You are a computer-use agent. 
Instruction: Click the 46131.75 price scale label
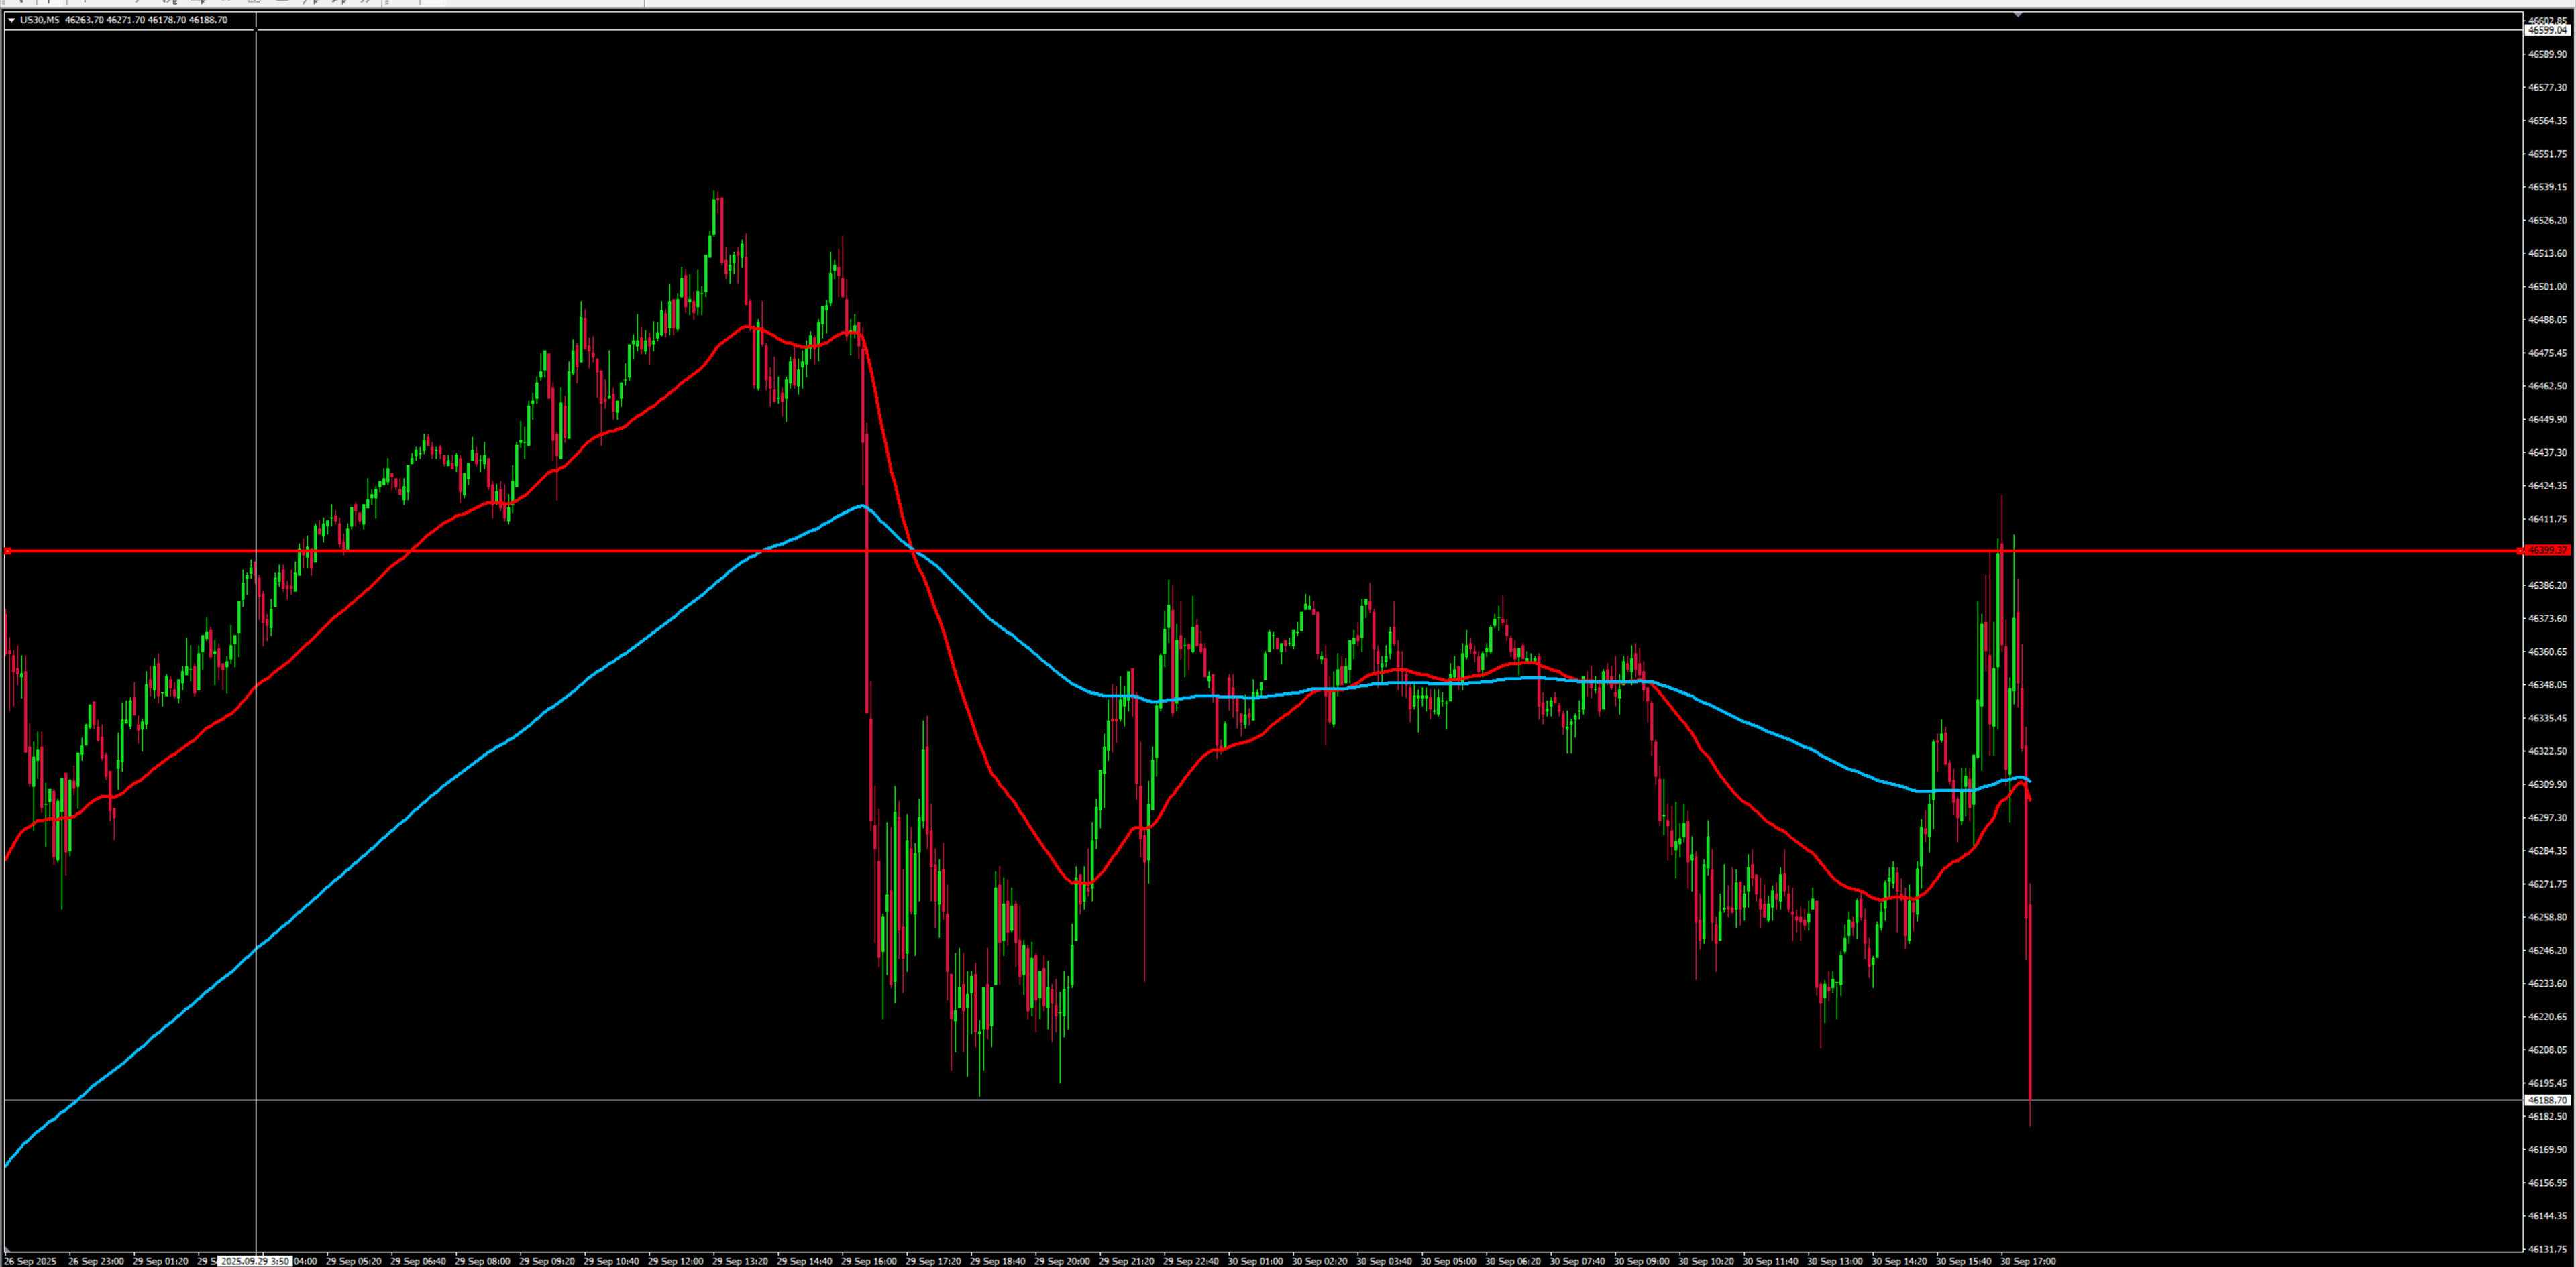pyautogui.click(x=2547, y=1249)
